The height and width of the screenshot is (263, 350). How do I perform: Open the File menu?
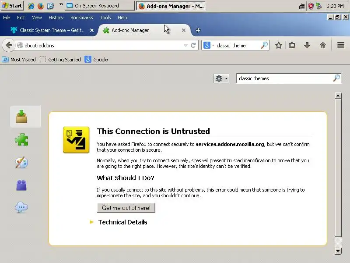(7, 18)
